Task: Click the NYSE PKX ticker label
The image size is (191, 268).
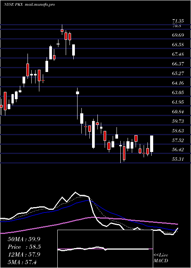Action: (14, 5)
